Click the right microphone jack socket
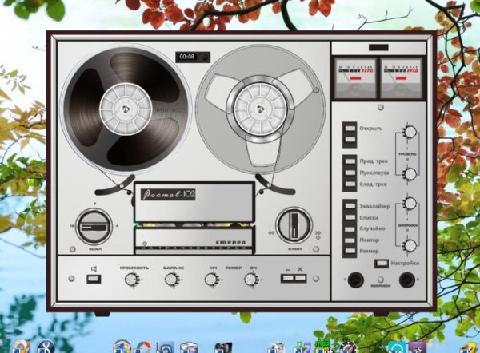 pos(407,280)
